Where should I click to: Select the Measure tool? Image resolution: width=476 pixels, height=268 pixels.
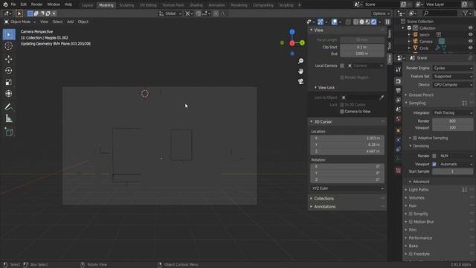pyautogui.click(x=9, y=118)
